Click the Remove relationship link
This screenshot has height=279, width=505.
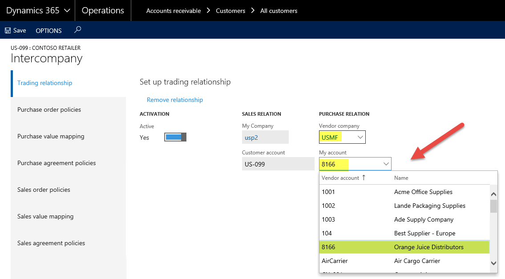coord(175,100)
